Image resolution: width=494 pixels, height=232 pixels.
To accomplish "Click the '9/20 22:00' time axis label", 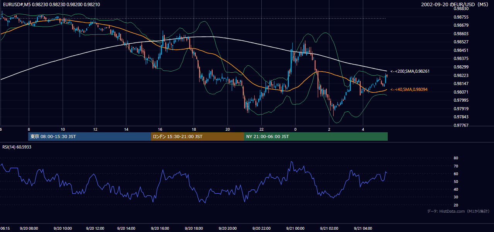I will 261,229.
